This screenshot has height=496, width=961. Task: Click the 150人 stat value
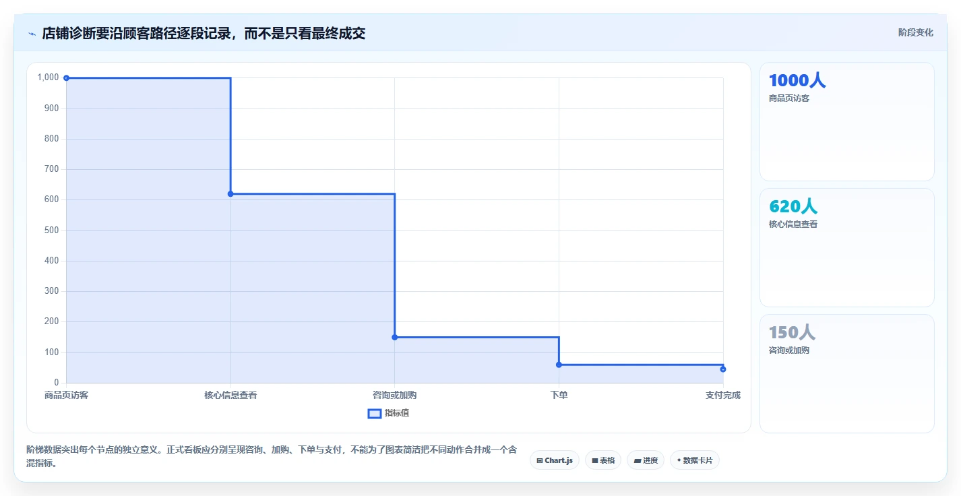click(792, 332)
